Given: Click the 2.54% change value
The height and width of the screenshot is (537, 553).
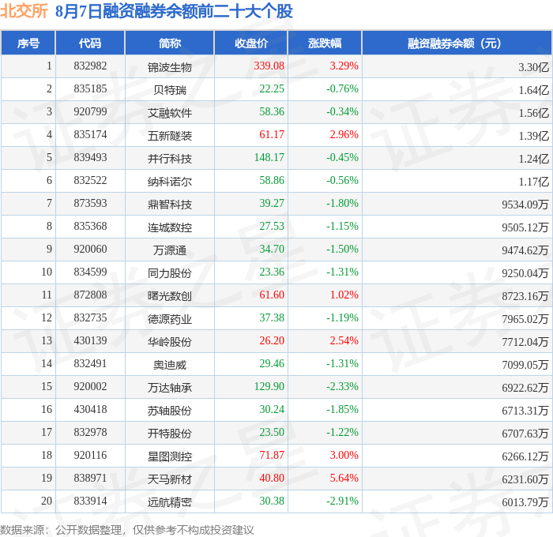Looking at the screenshot, I should point(344,341).
